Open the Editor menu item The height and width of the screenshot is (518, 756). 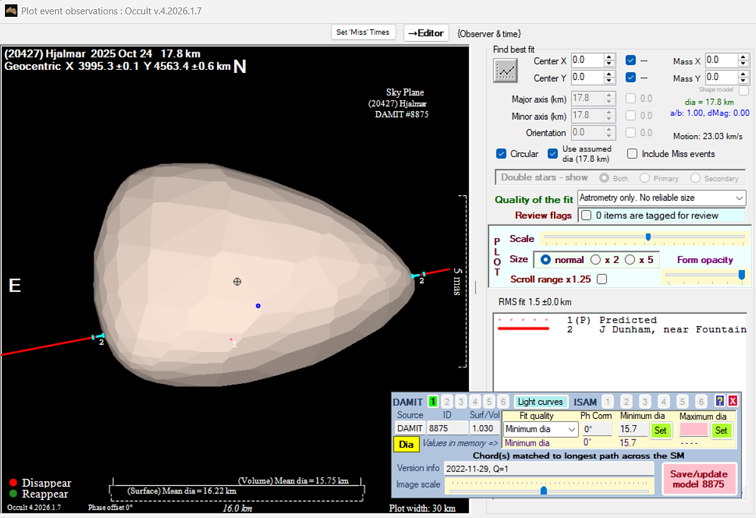point(426,33)
